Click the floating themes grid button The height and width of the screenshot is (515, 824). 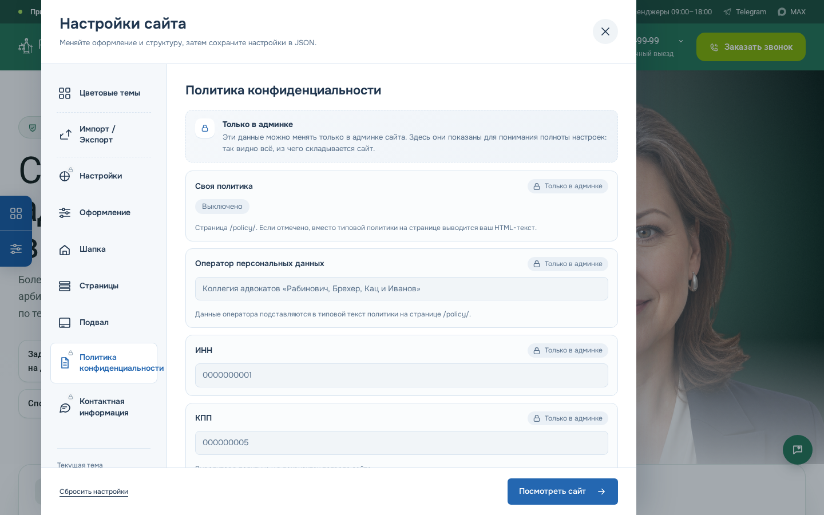[16, 213]
